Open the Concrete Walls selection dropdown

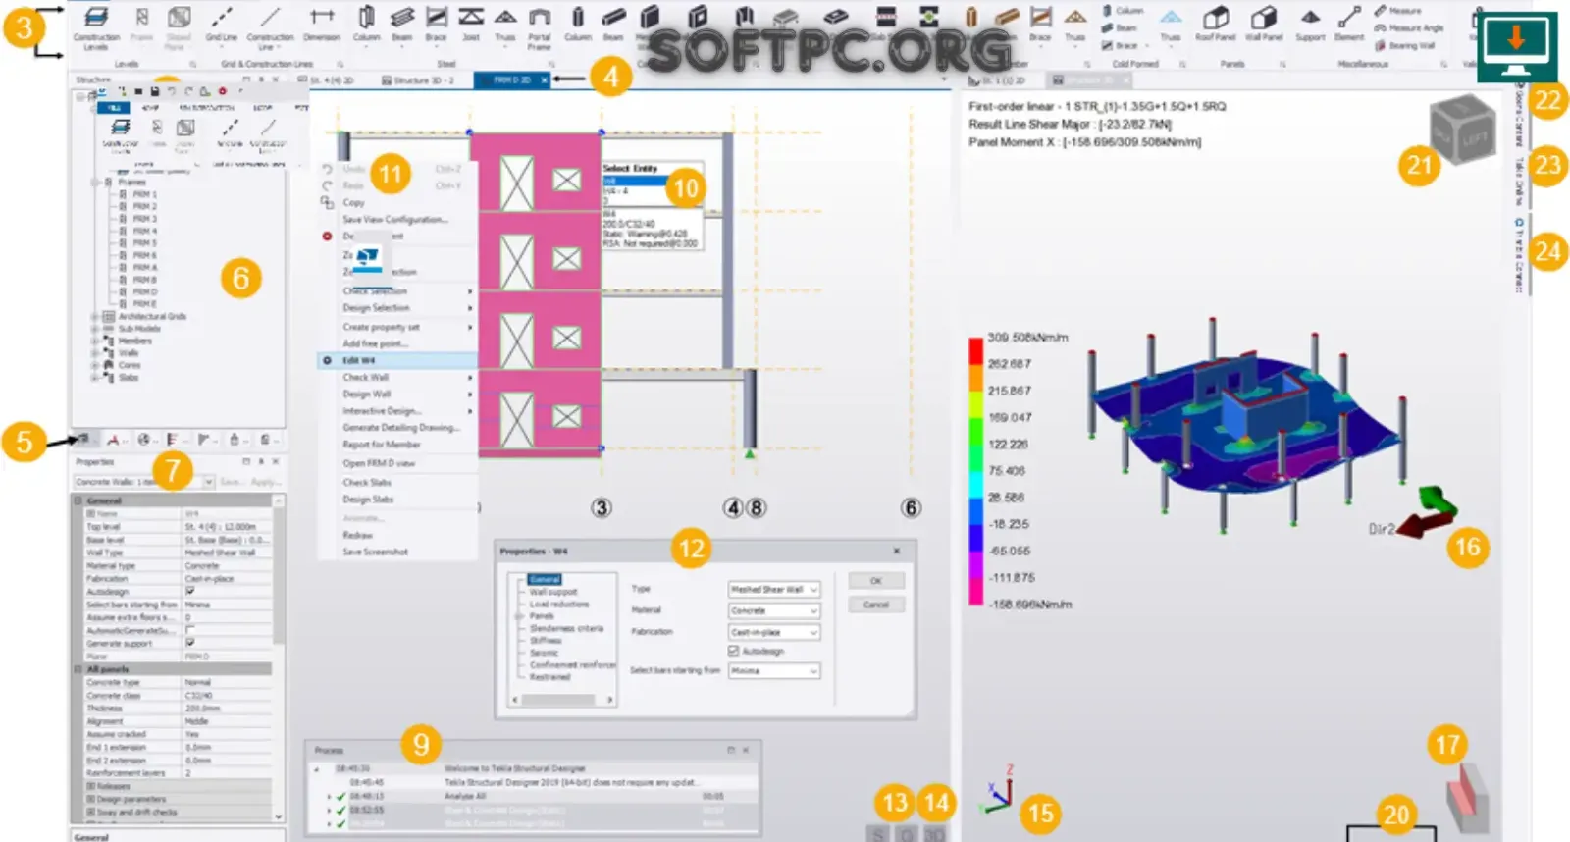point(208,482)
